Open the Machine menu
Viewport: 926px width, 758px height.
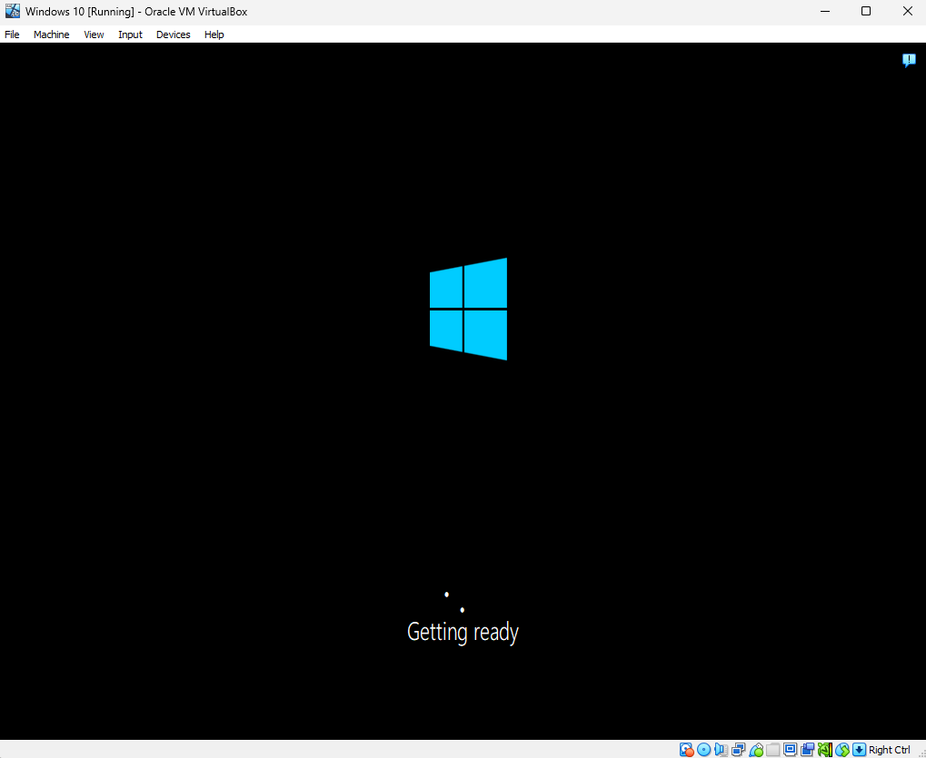click(x=52, y=34)
